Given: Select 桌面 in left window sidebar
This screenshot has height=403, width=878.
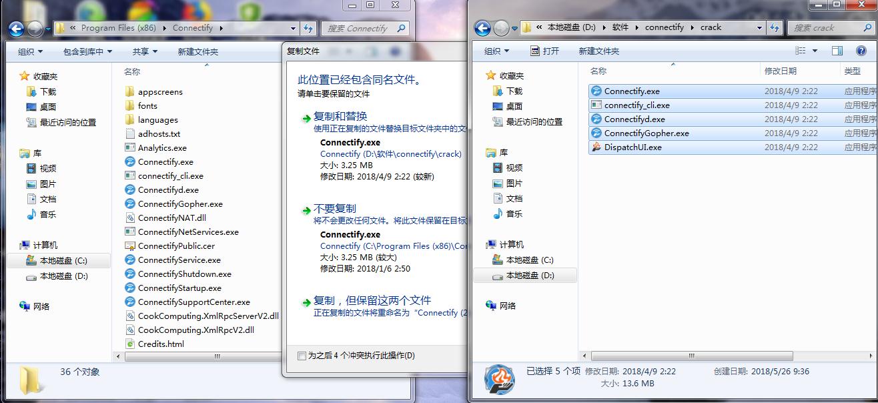Looking at the screenshot, I should (x=41, y=107).
